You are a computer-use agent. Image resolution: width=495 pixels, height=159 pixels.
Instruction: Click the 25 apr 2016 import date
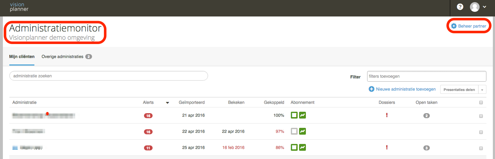(193, 147)
